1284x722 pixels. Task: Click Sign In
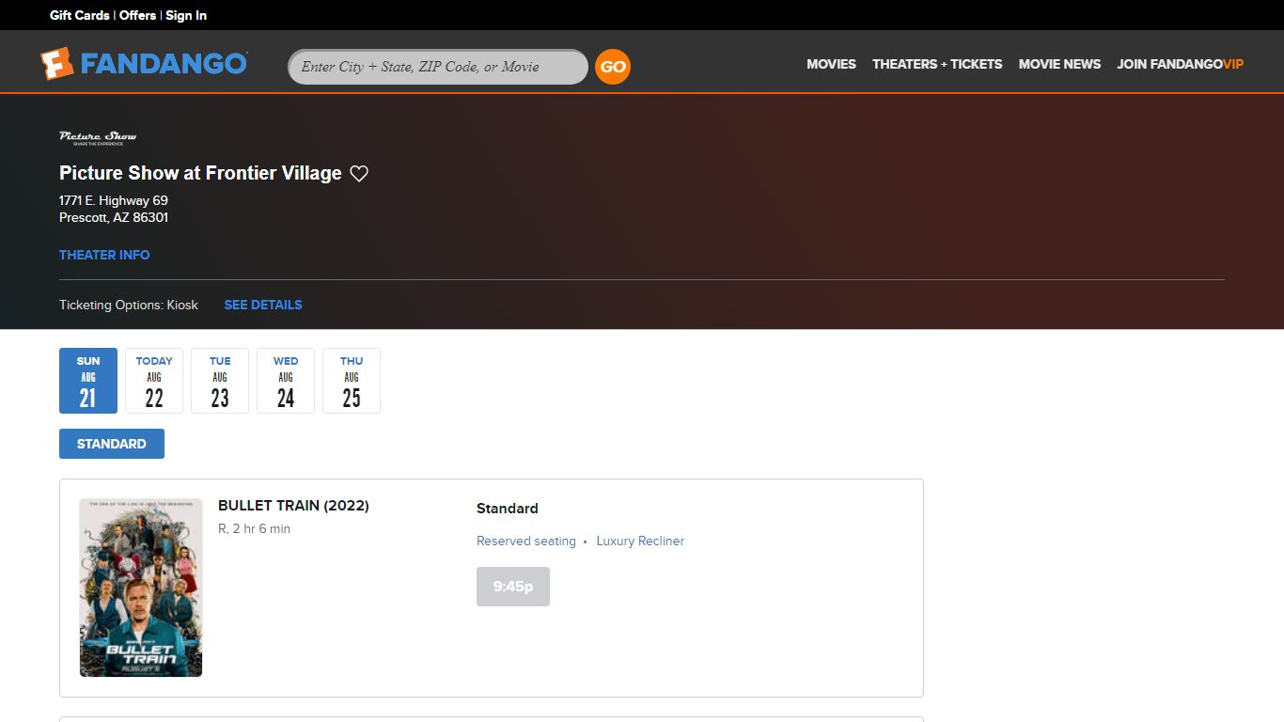tap(186, 15)
